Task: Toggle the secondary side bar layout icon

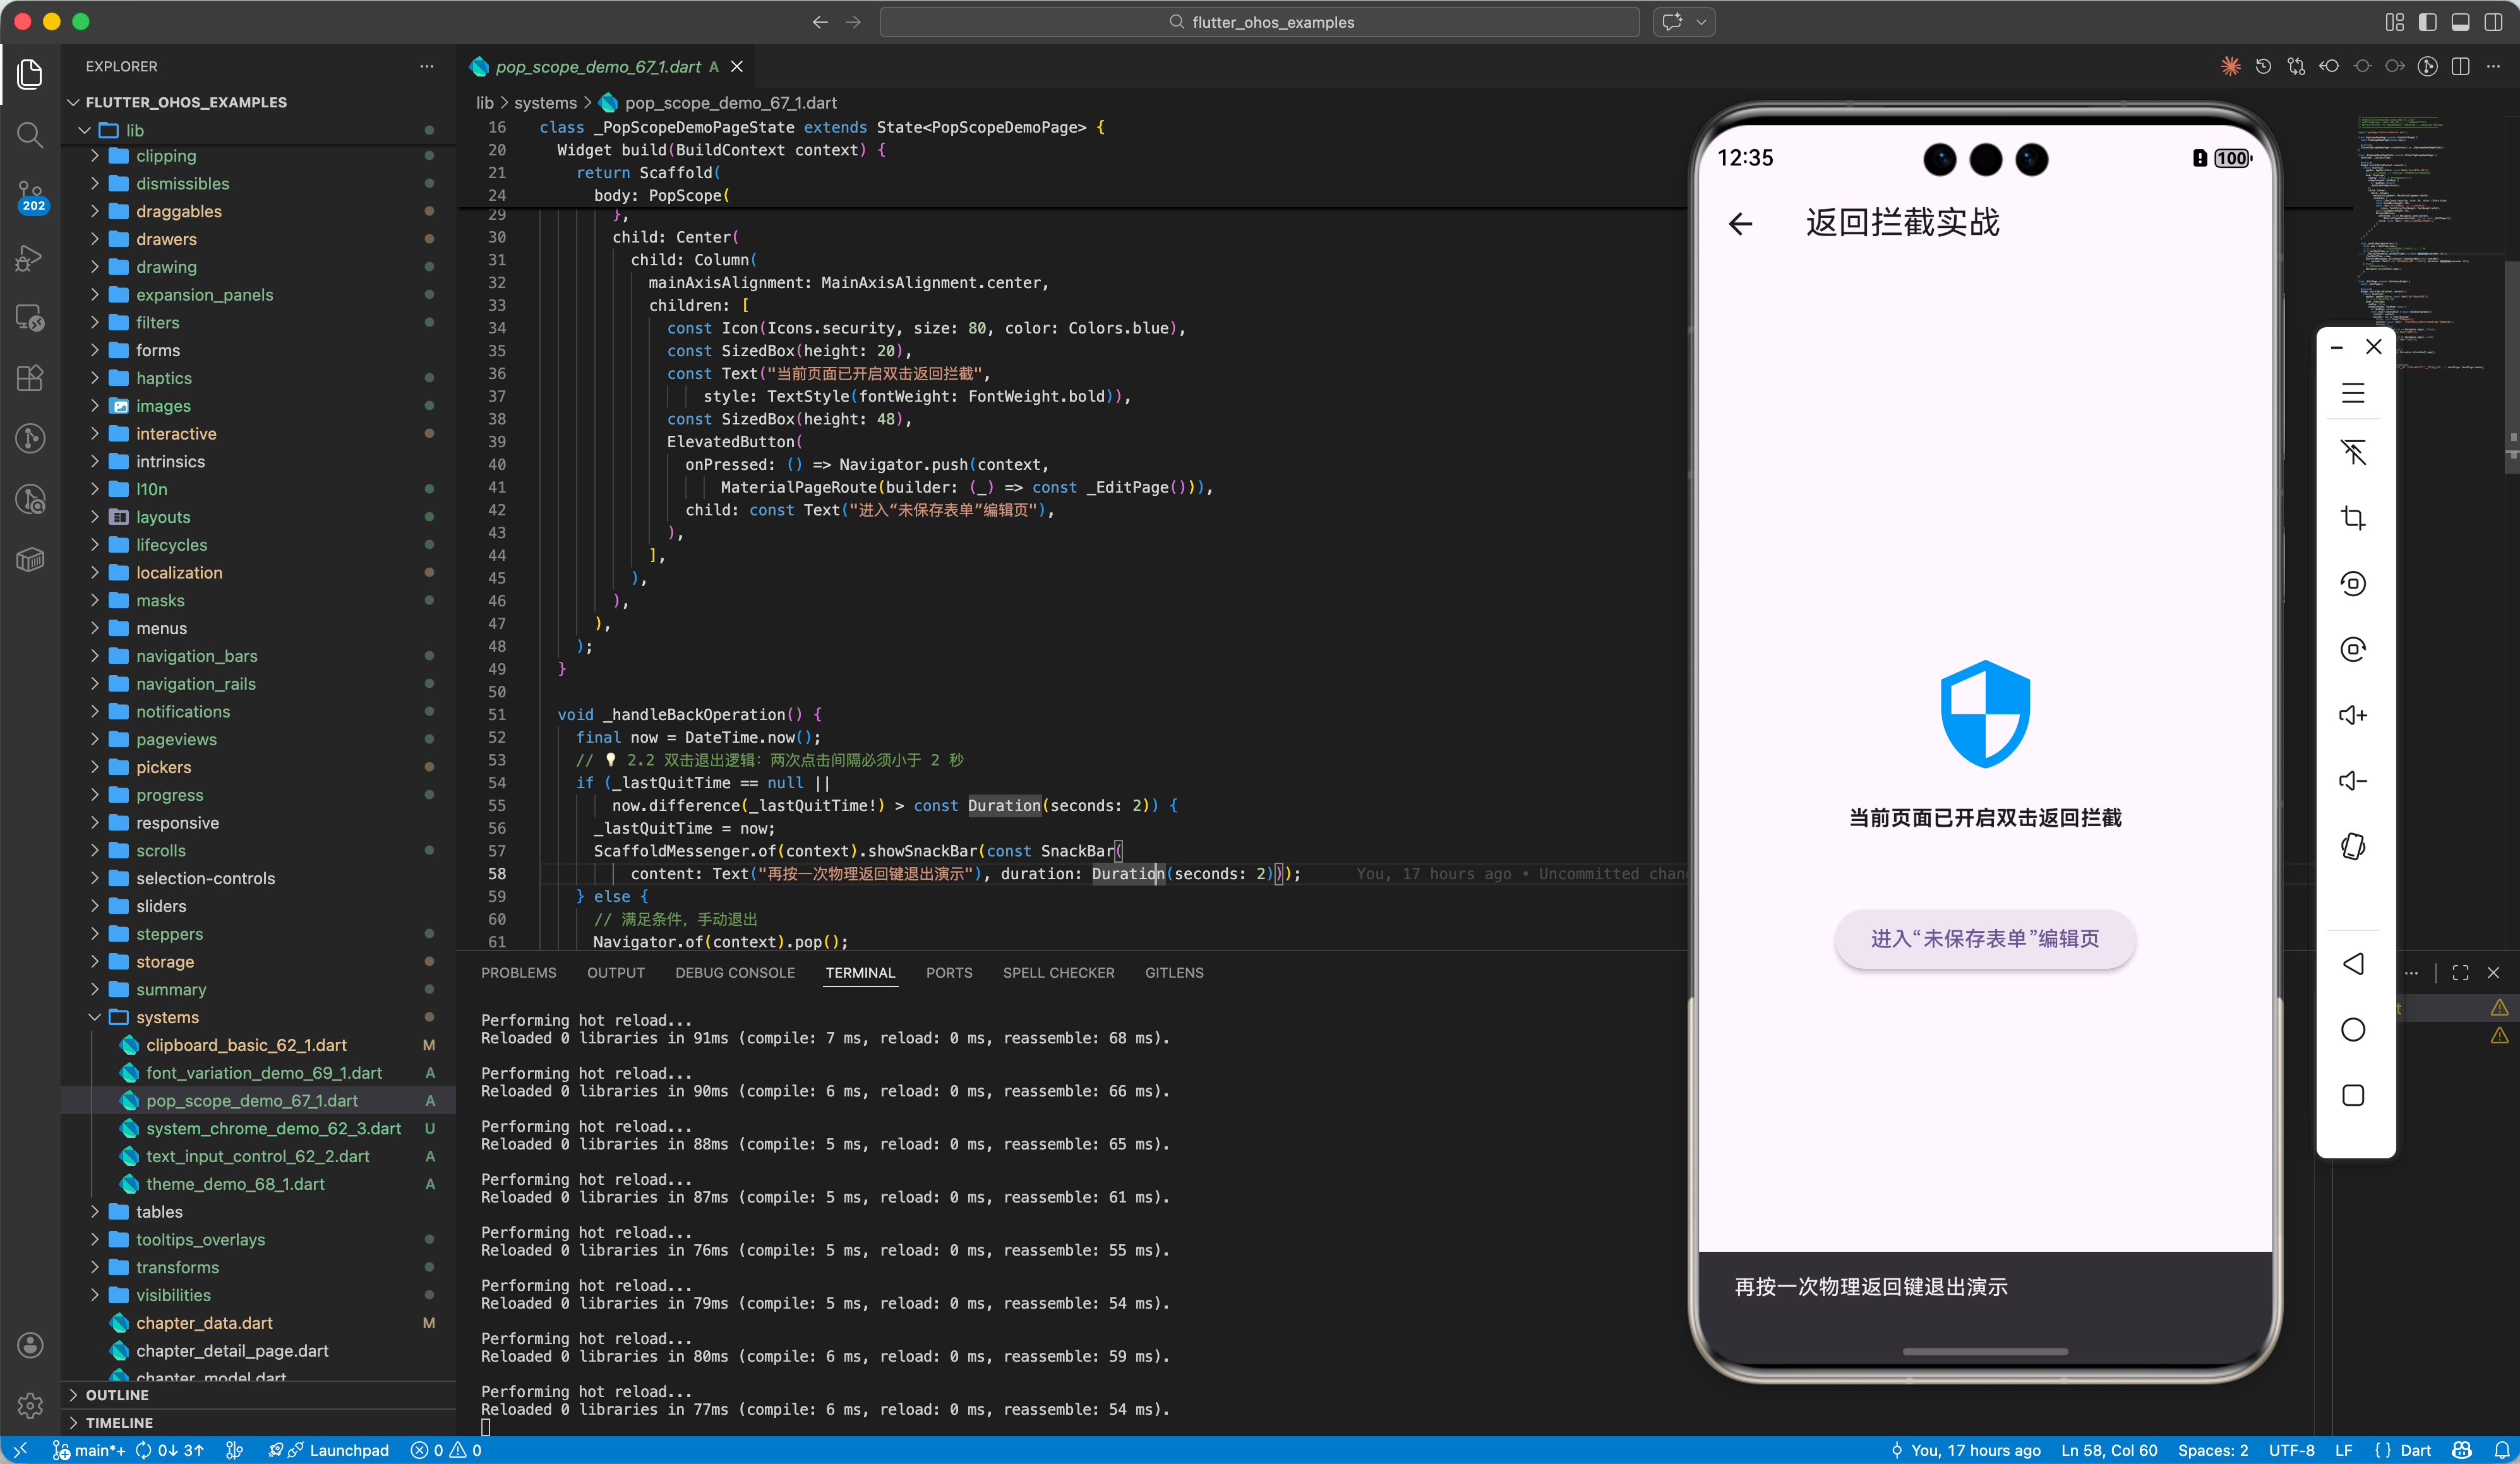Action: coord(2493,22)
